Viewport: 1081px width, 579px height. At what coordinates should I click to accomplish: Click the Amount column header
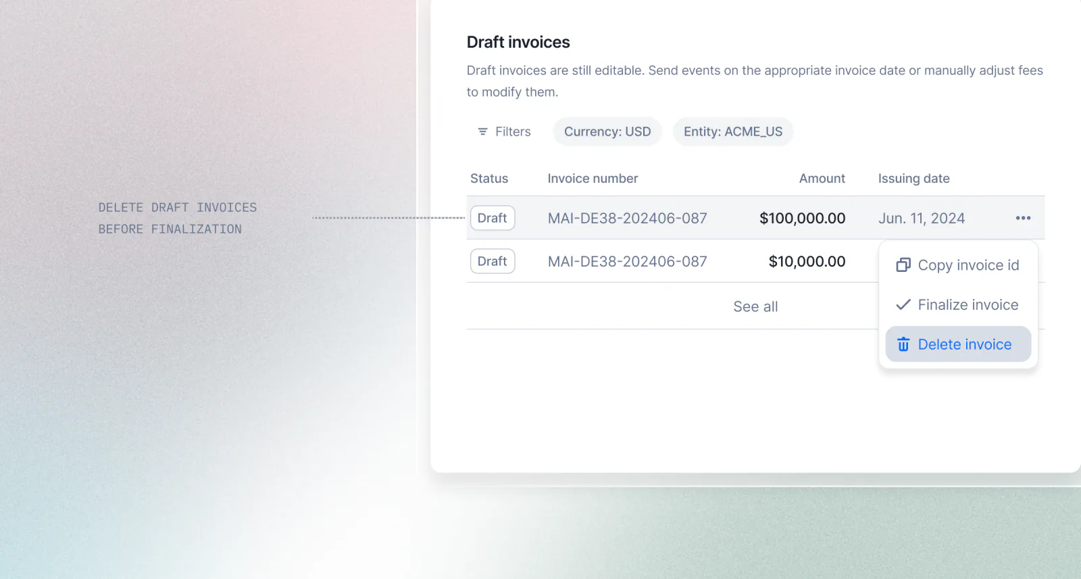tap(822, 178)
